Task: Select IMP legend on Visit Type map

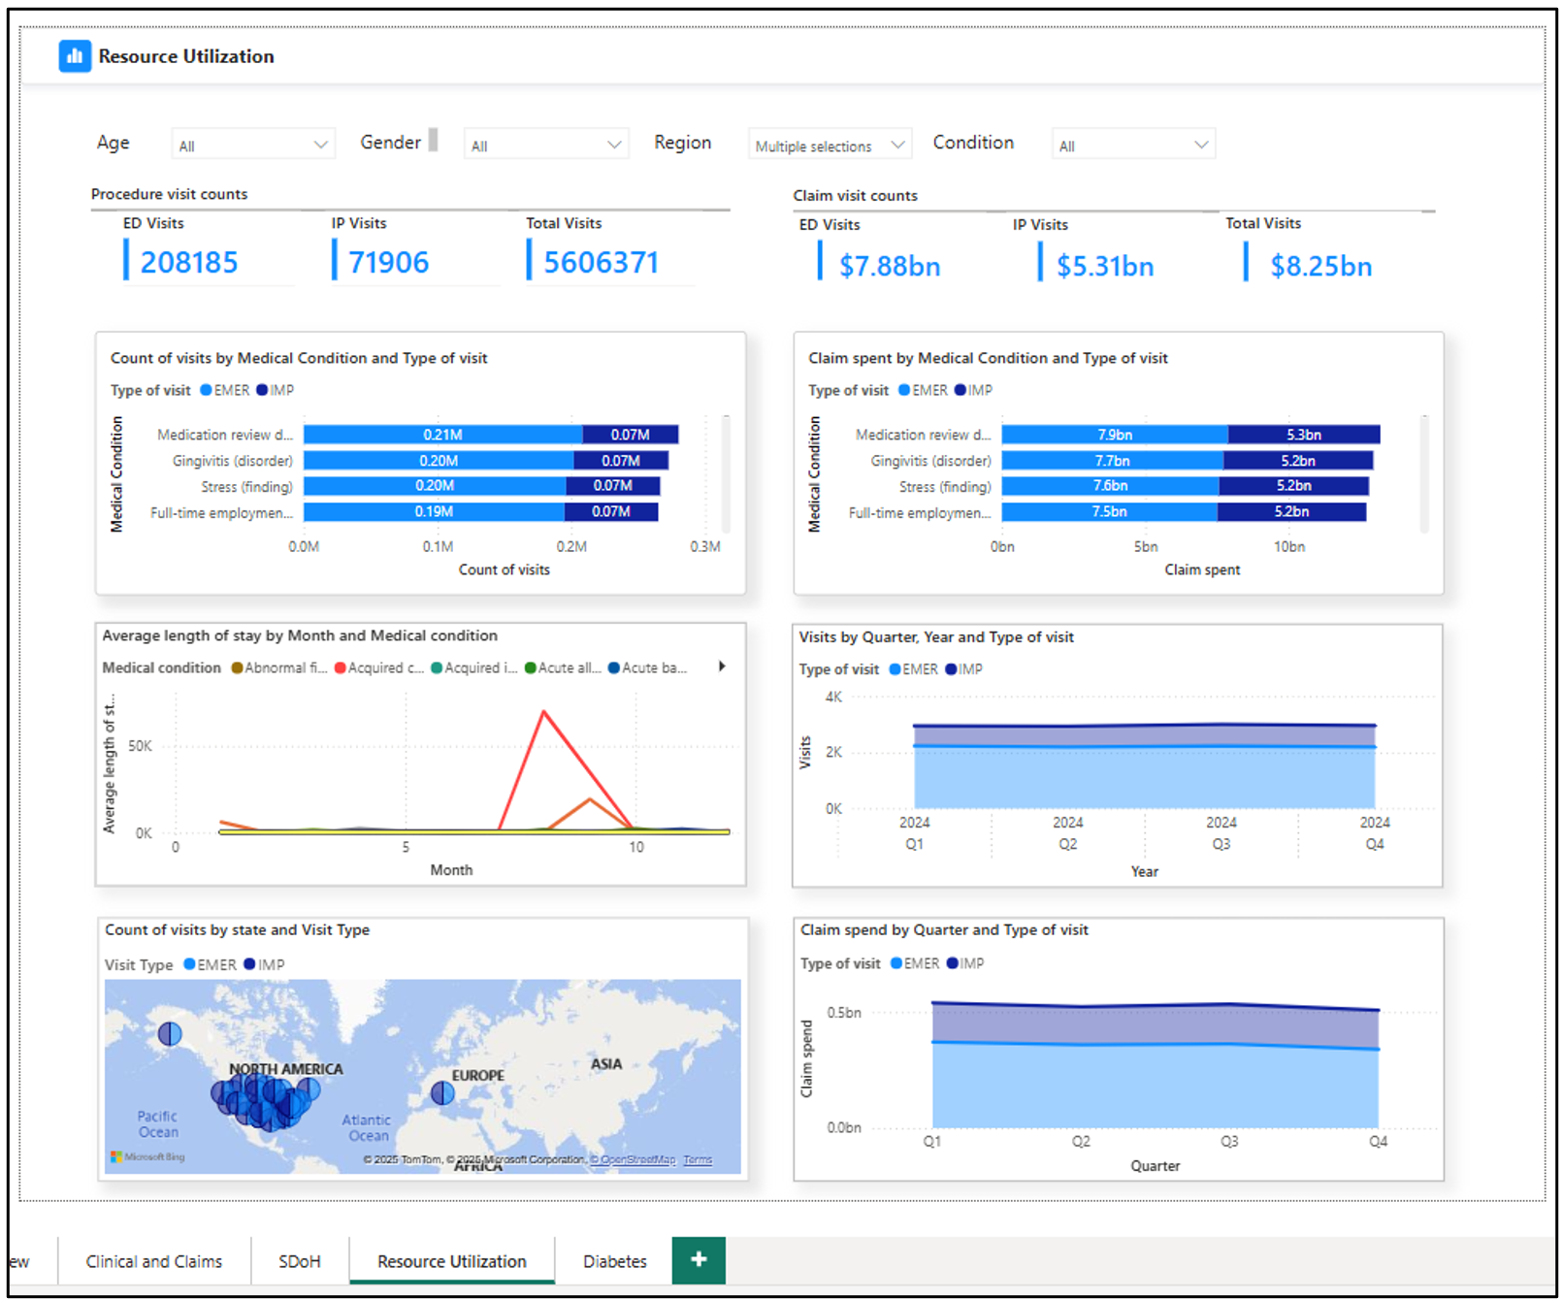Action: coord(265,964)
